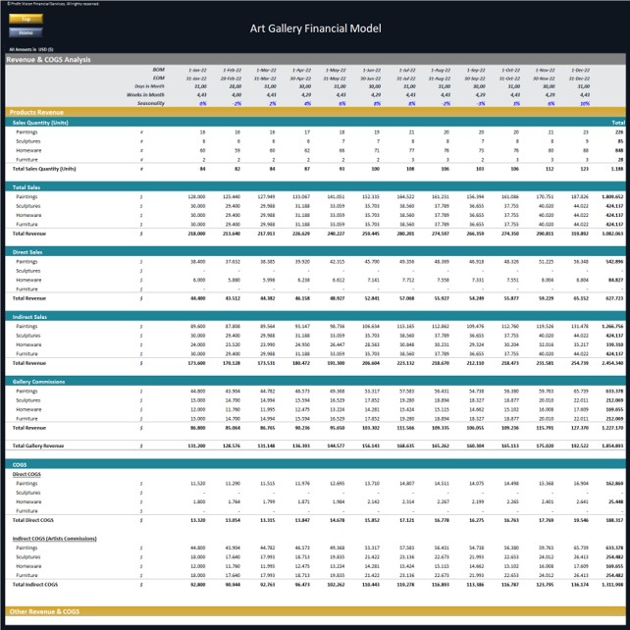Select the 10% December seasonality cell
Screen dimensions: 630x630
(585, 104)
